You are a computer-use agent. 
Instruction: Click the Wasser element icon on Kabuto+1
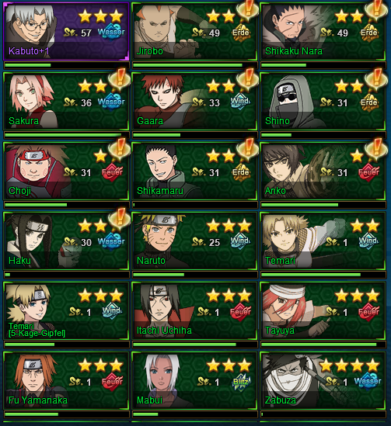(111, 32)
